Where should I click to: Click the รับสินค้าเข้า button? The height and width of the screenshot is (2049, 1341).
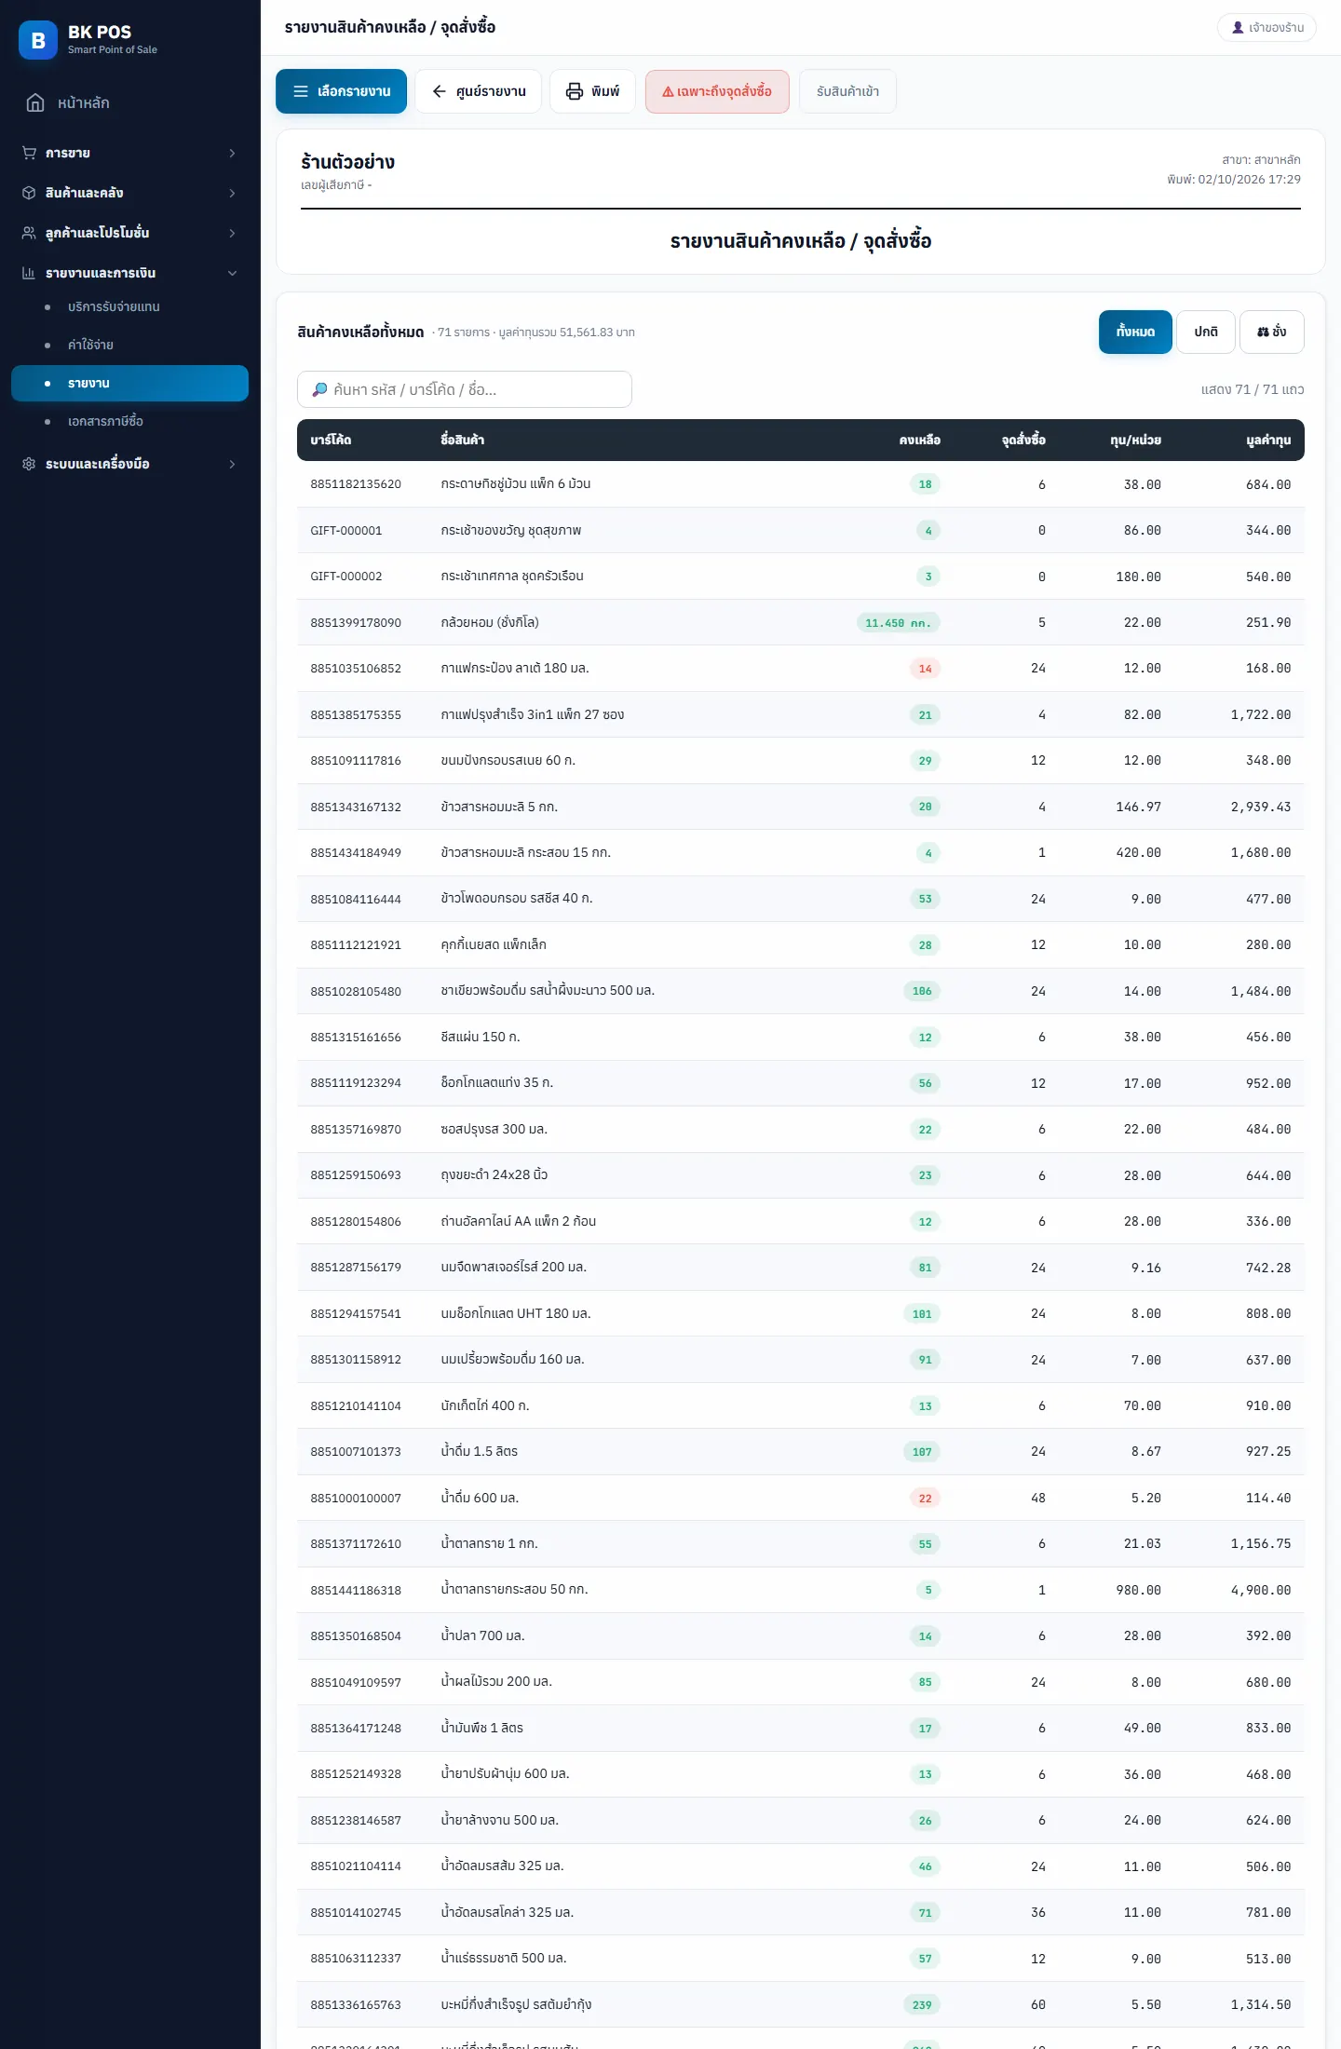point(847,91)
